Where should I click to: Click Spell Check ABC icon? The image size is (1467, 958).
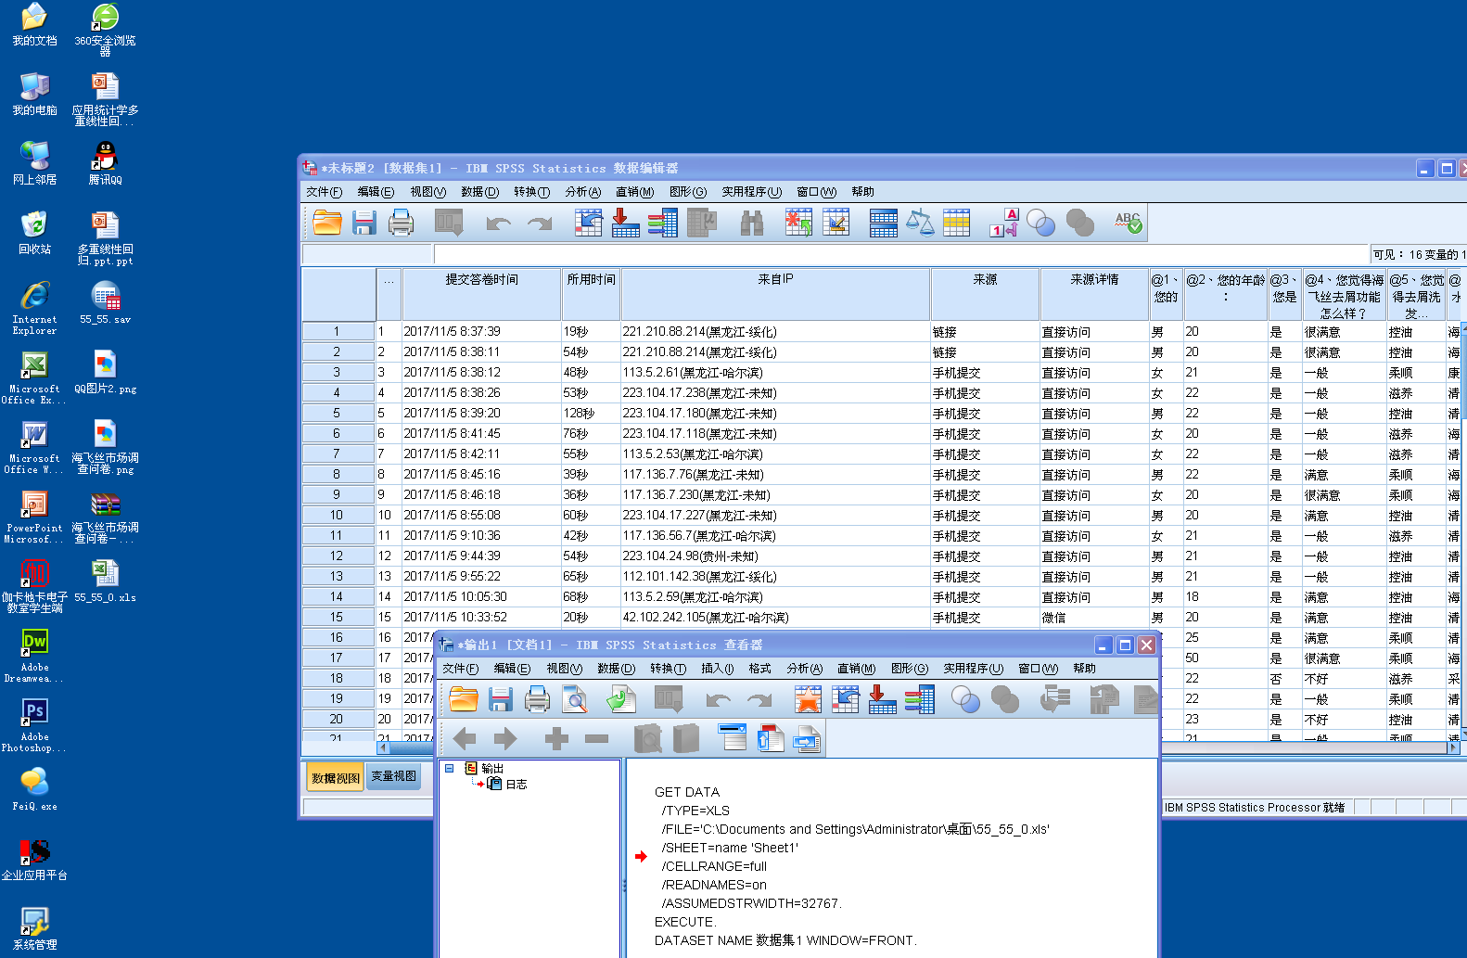[x=1128, y=223]
